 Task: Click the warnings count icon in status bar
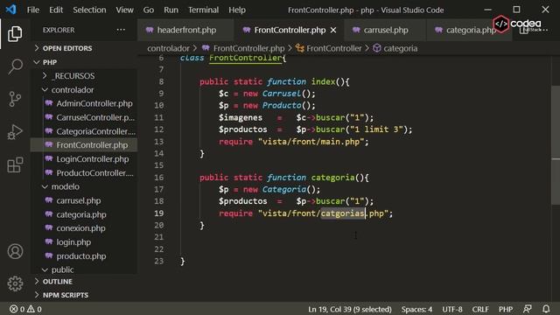(x=31, y=309)
